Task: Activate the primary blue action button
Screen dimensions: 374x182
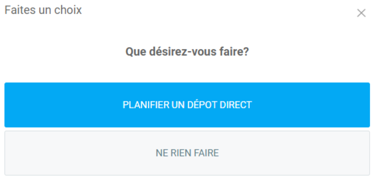Action: tap(187, 105)
